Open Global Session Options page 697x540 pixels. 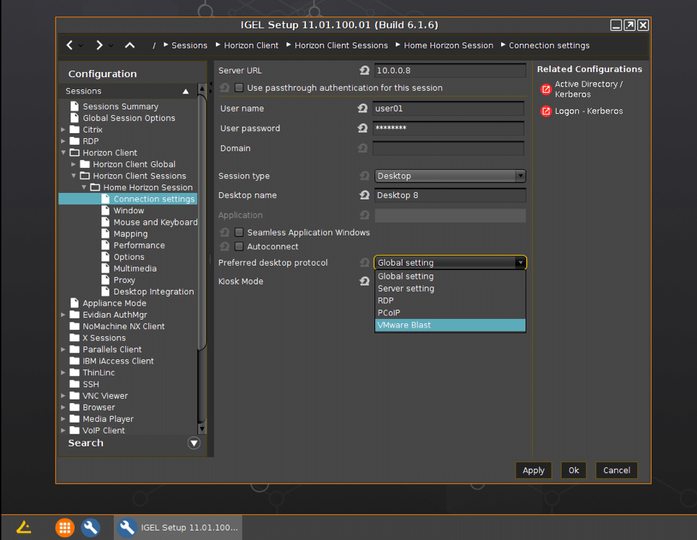point(129,118)
